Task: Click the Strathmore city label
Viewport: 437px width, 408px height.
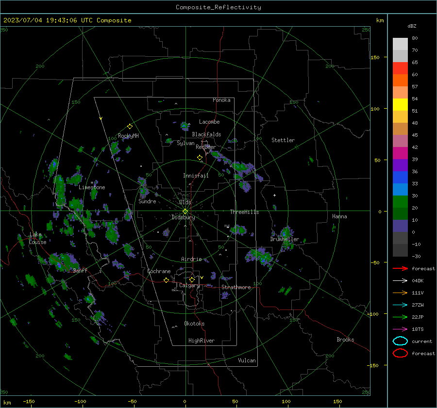Action: click(236, 287)
